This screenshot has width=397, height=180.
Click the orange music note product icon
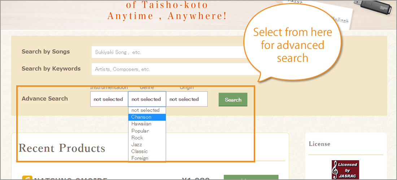click(27, 178)
